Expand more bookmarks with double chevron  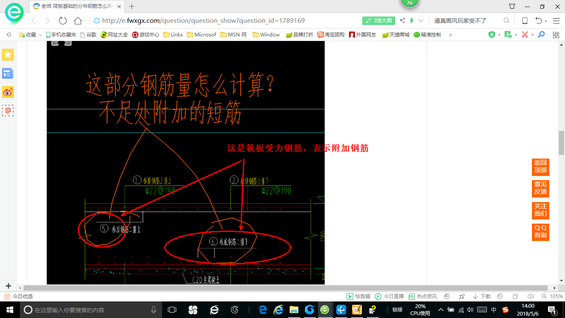click(x=450, y=35)
